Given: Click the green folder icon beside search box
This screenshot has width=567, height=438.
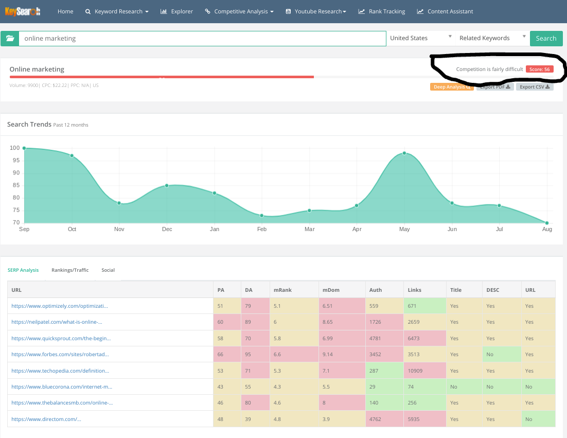Looking at the screenshot, I should (10, 39).
